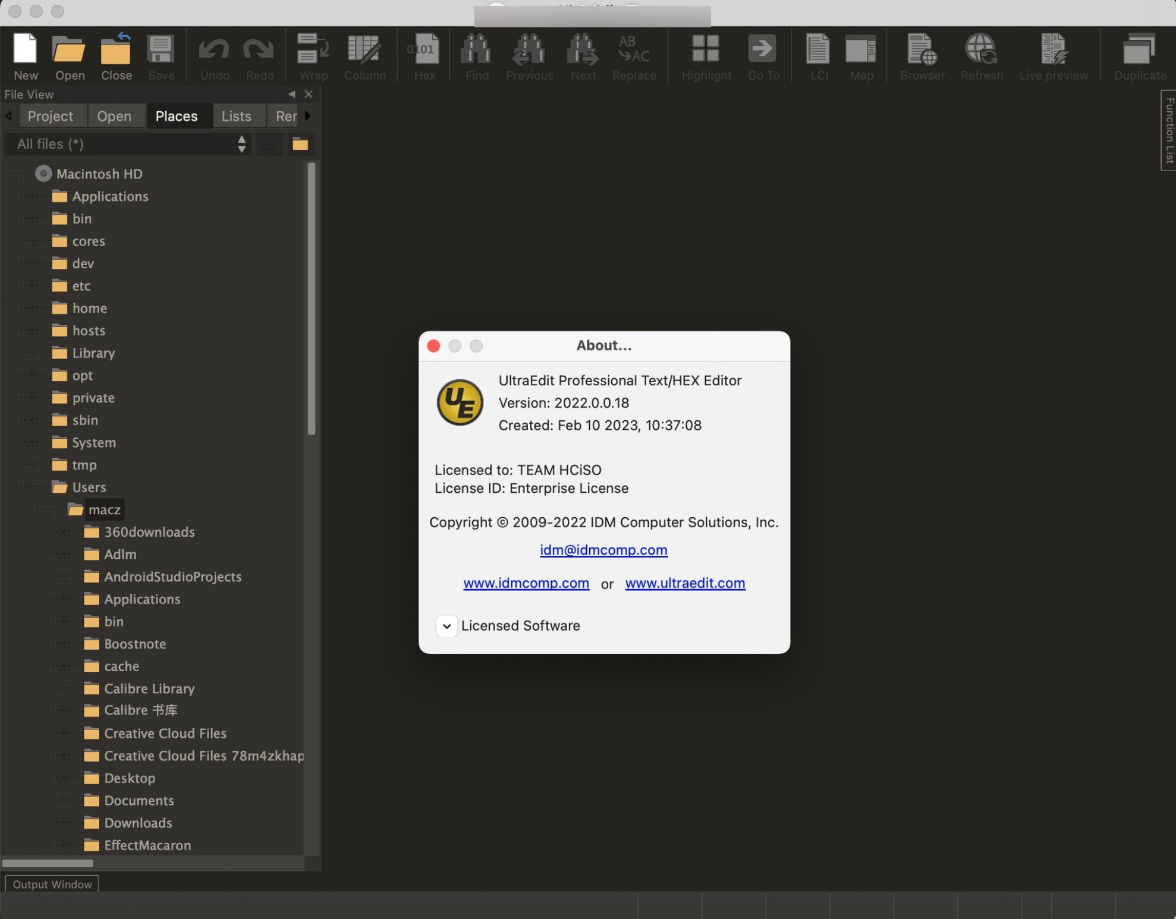Expand the Downloads folder node
Screen dimensions: 1176x919
(x=66, y=823)
